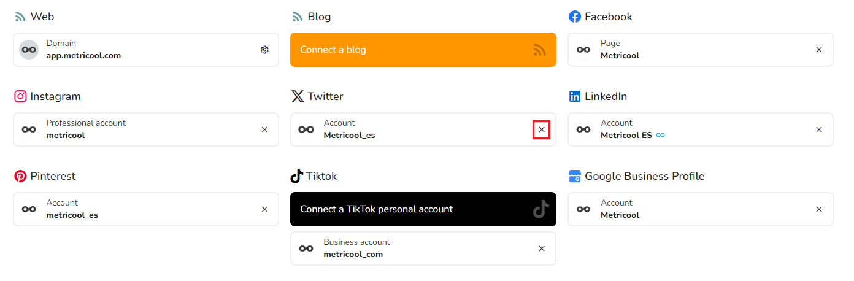Click the Google Business Profile store icon
The height and width of the screenshot is (281, 854).
(575, 176)
